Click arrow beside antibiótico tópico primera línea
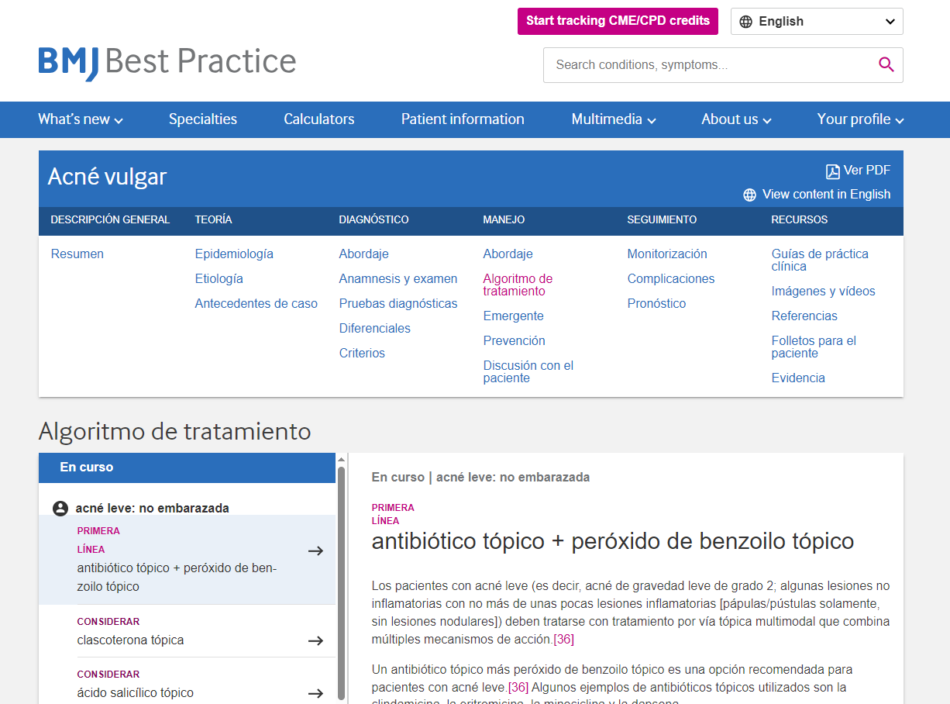The image size is (950, 704). (315, 551)
